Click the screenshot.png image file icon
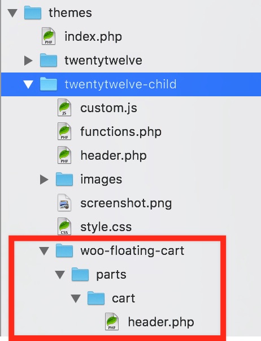 pyautogui.click(x=64, y=203)
